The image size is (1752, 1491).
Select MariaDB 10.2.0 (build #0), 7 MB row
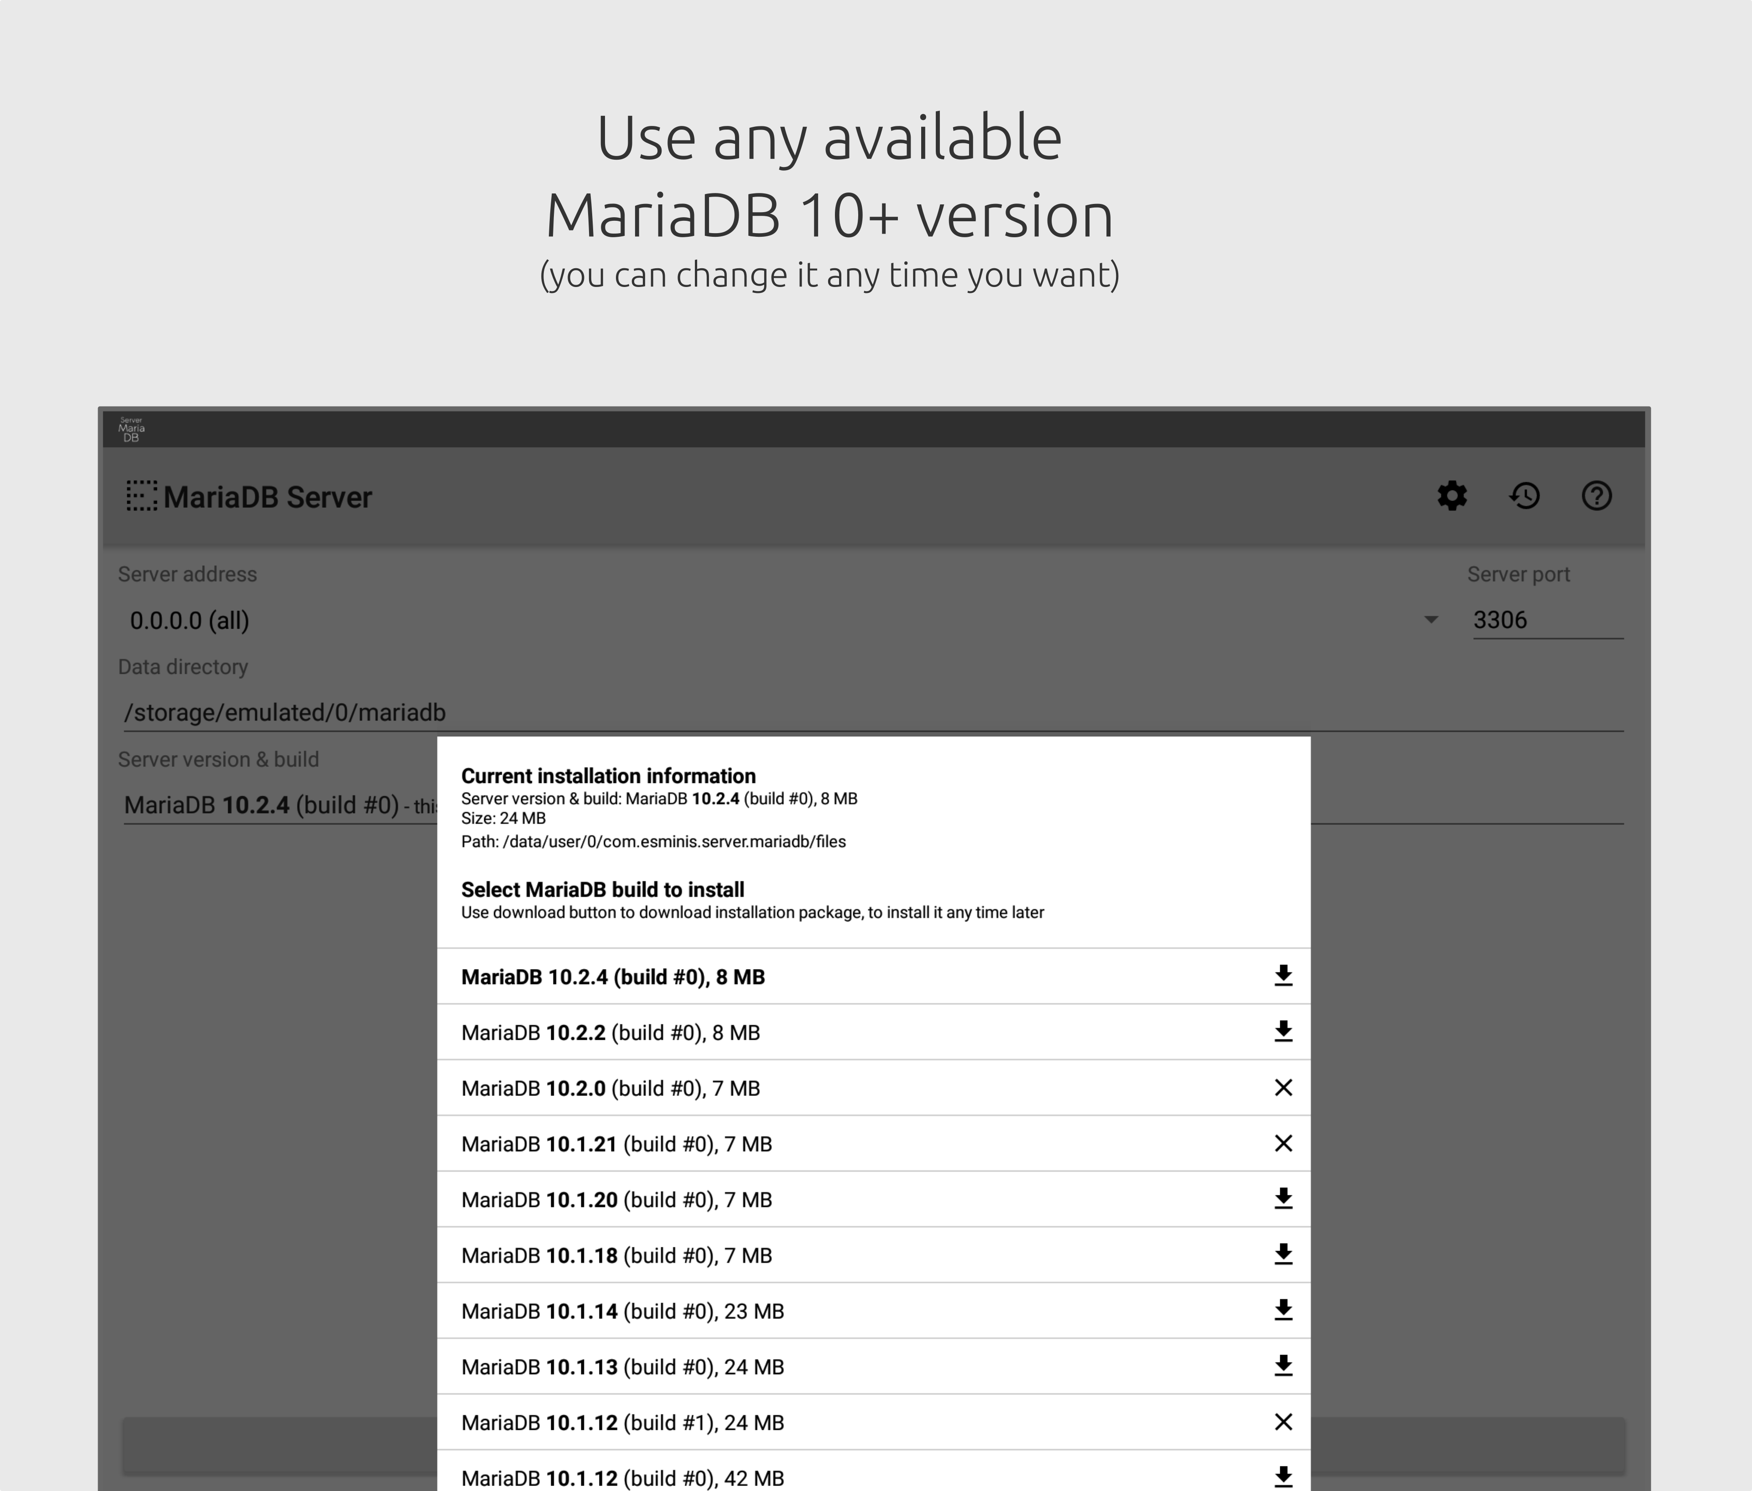[873, 1088]
